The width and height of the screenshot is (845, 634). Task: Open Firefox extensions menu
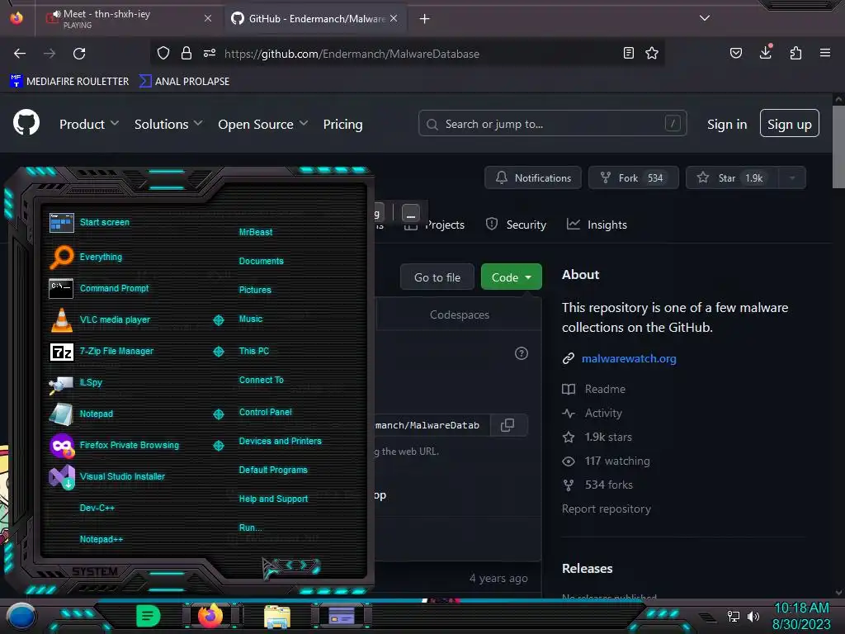tap(795, 53)
